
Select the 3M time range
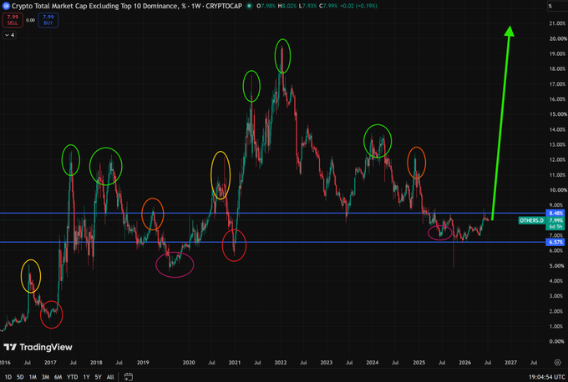(45, 377)
